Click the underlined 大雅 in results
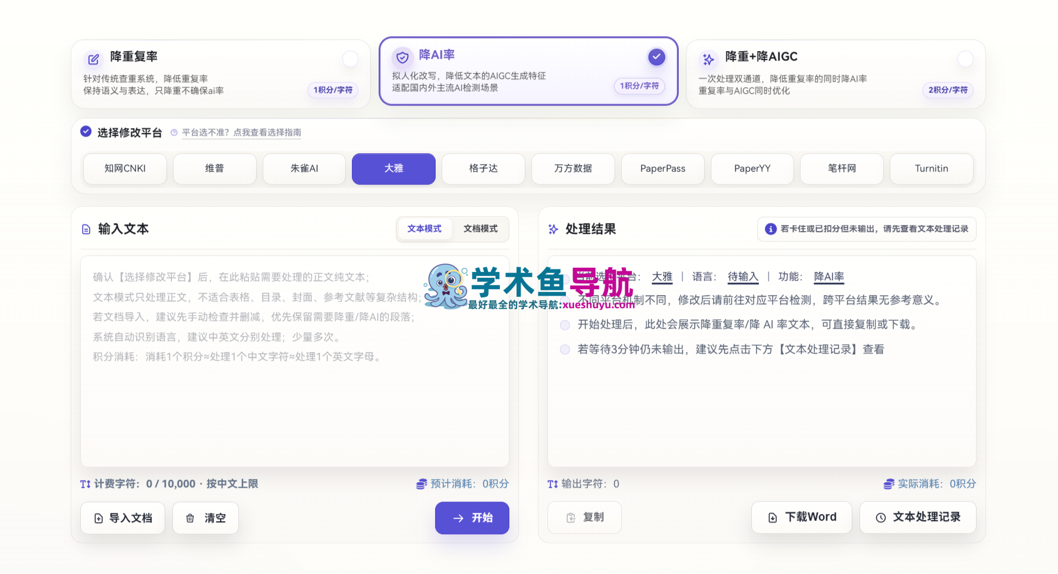This screenshot has width=1058, height=574. pos(662,277)
